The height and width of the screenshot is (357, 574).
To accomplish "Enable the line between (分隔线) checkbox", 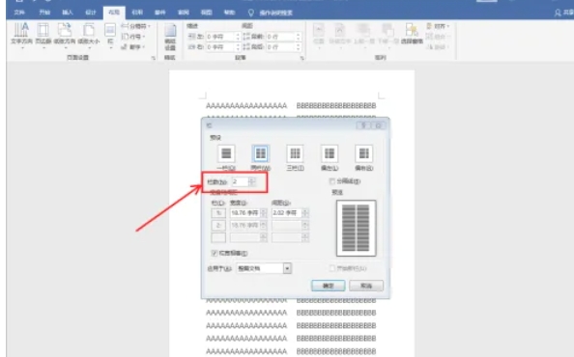I will pyautogui.click(x=332, y=181).
